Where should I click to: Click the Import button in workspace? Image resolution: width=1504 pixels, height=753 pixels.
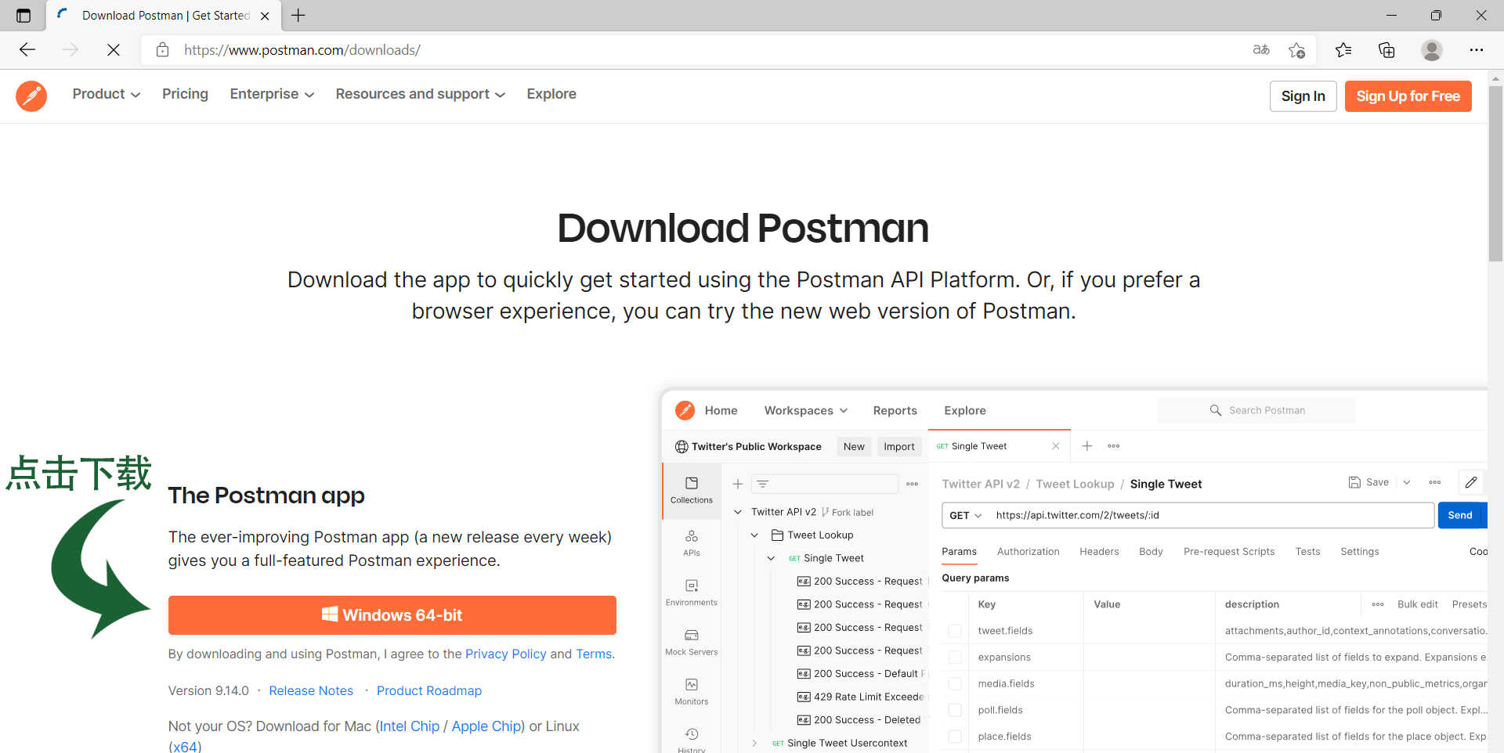(899, 447)
